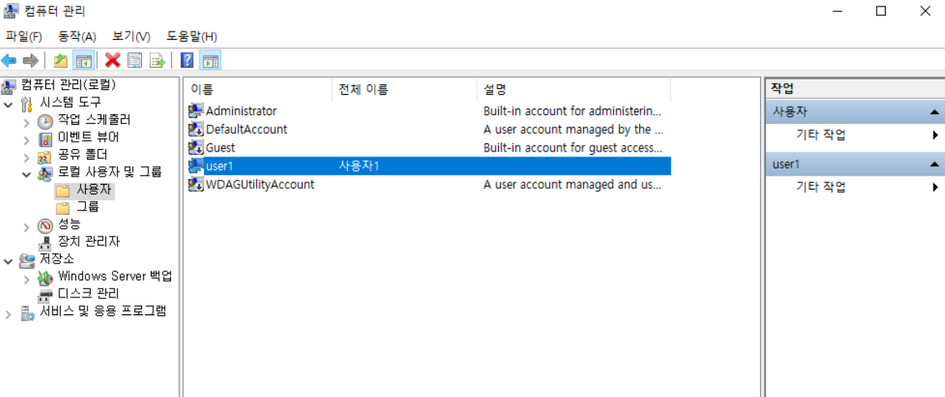This screenshot has height=397, width=945.
Task: Toggle the Show/Hide Console Tree icon
Action: (x=83, y=60)
